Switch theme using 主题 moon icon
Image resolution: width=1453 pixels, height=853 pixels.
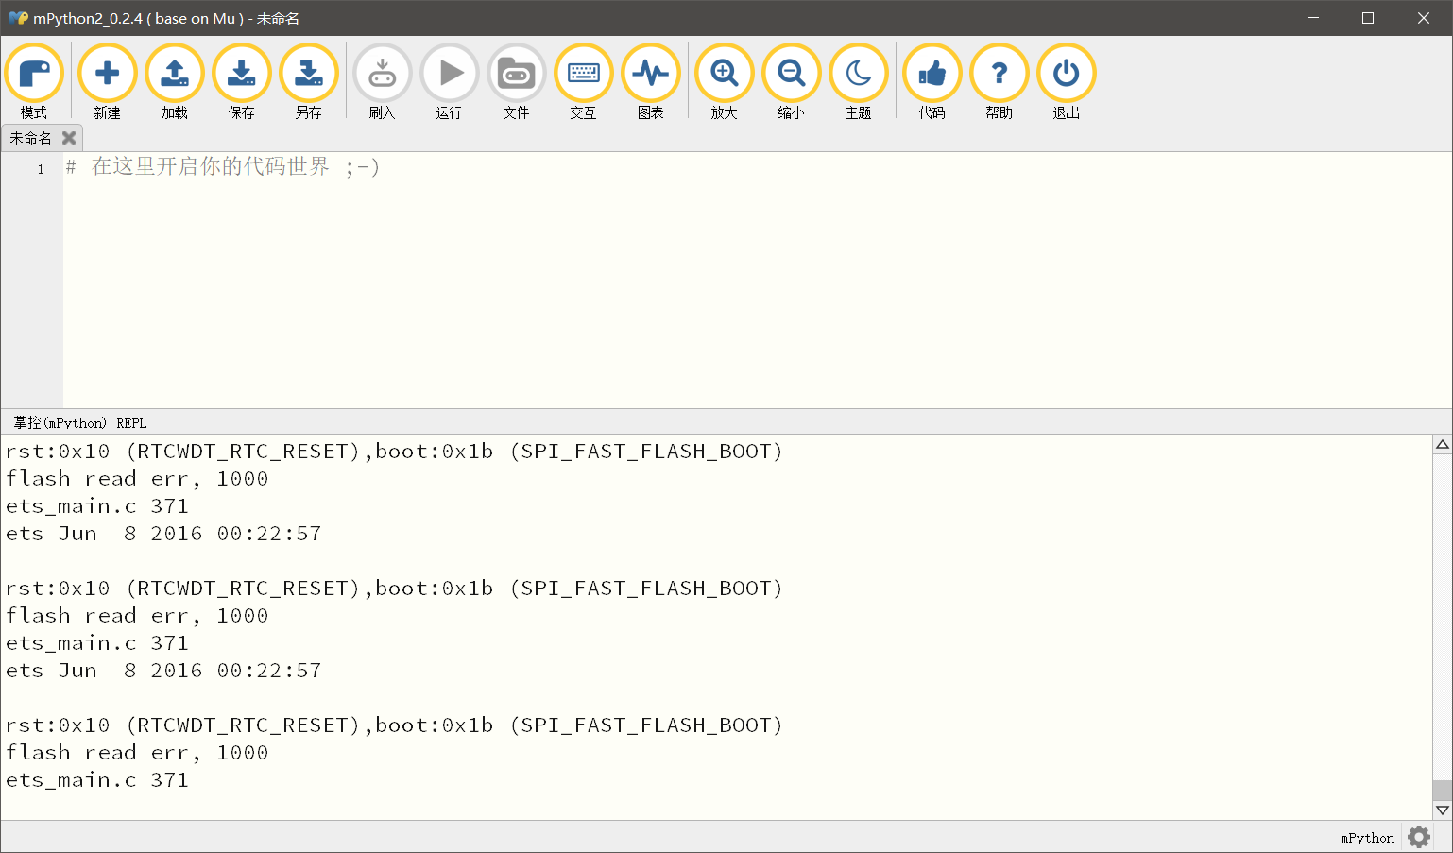[x=859, y=82]
